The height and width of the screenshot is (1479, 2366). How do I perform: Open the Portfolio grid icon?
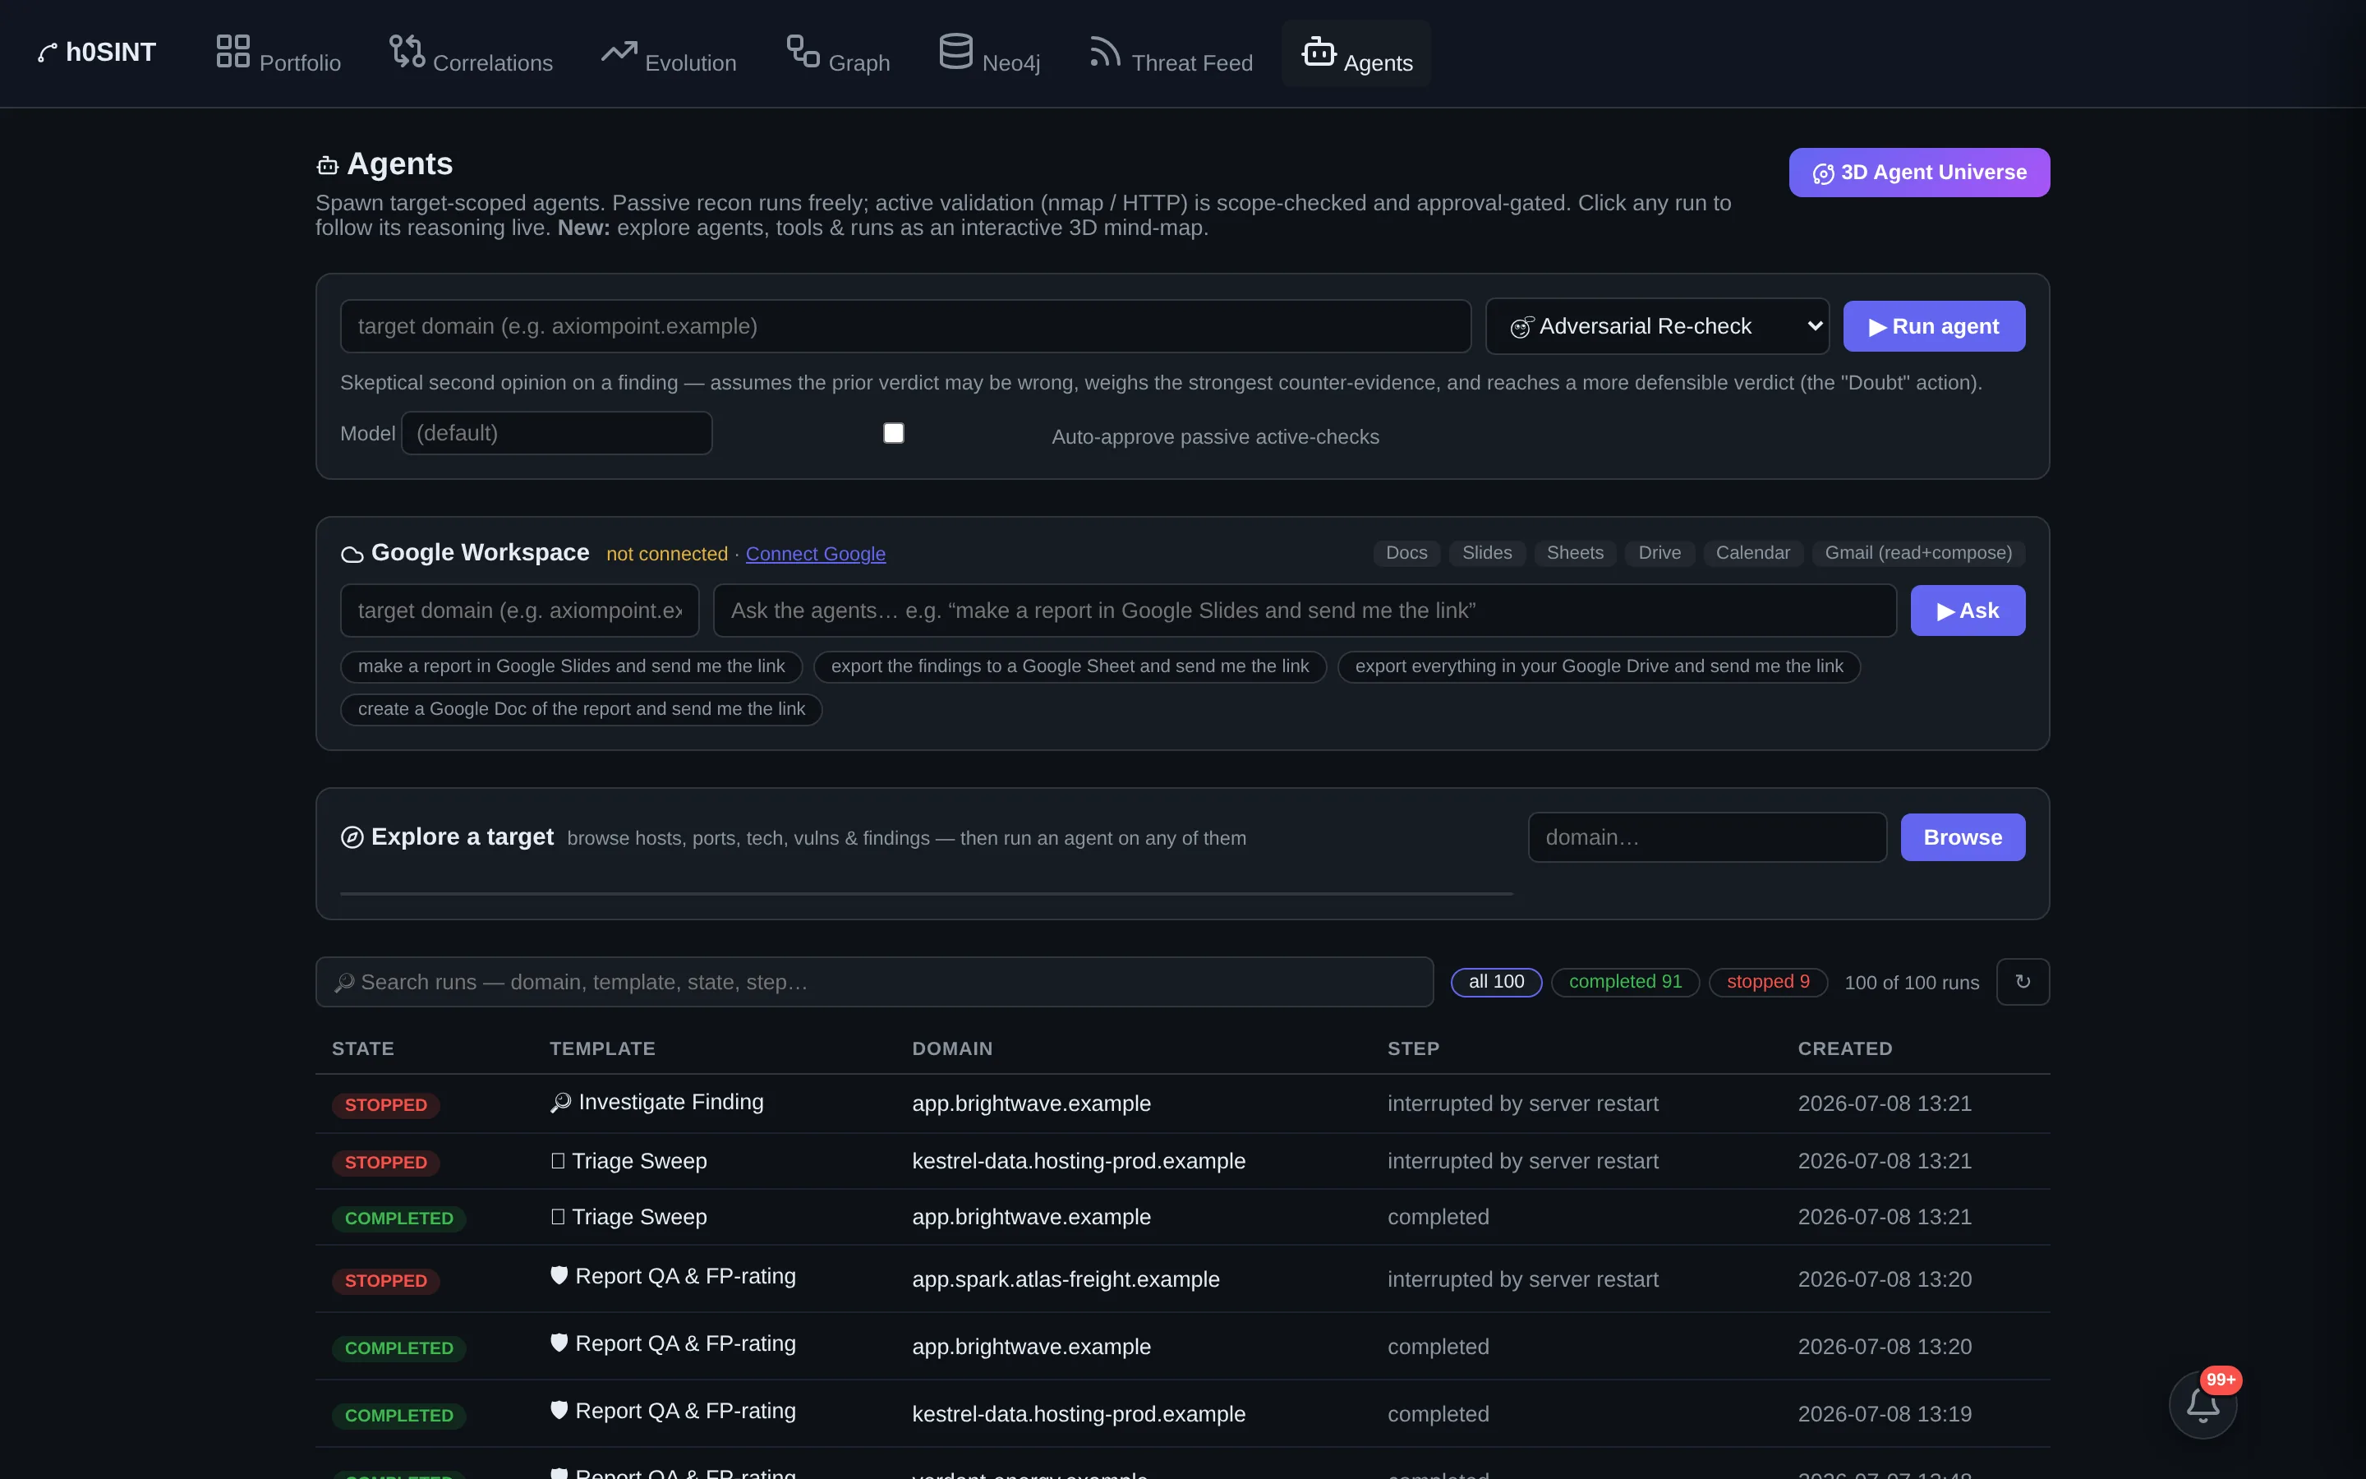(232, 51)
